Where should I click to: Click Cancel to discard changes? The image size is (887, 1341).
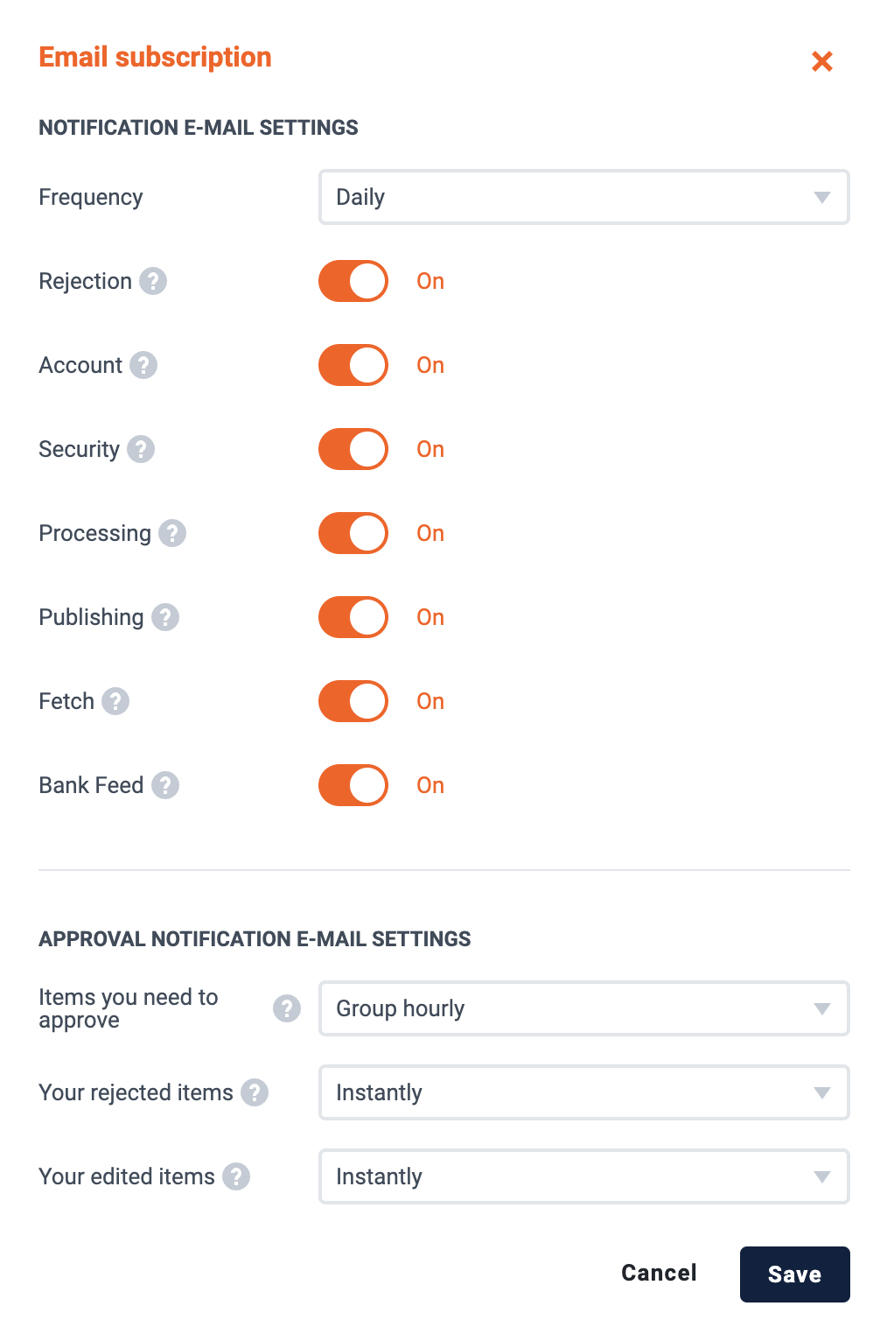(659, 1273)
